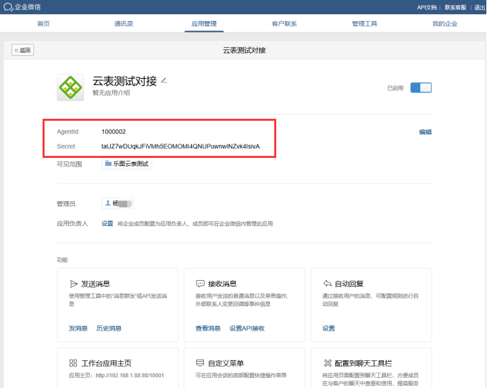Click the 自定义菜单 menu icon
The width and height of the screenshot is (487, 388).
200,363
